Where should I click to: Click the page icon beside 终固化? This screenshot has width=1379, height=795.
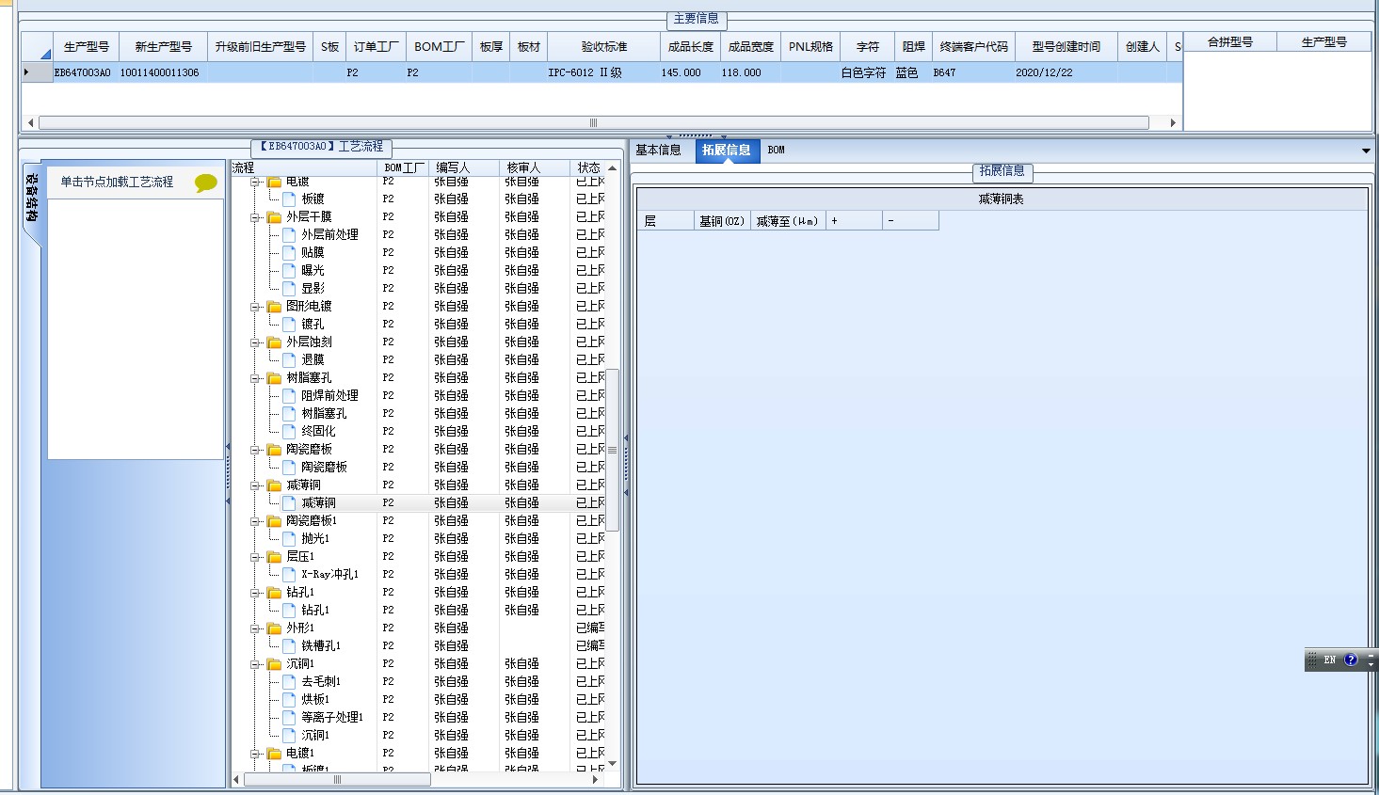(x=289, y=432)
